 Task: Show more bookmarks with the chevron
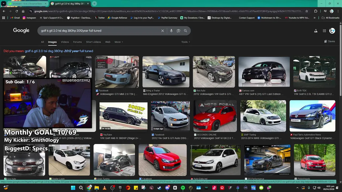314,18
